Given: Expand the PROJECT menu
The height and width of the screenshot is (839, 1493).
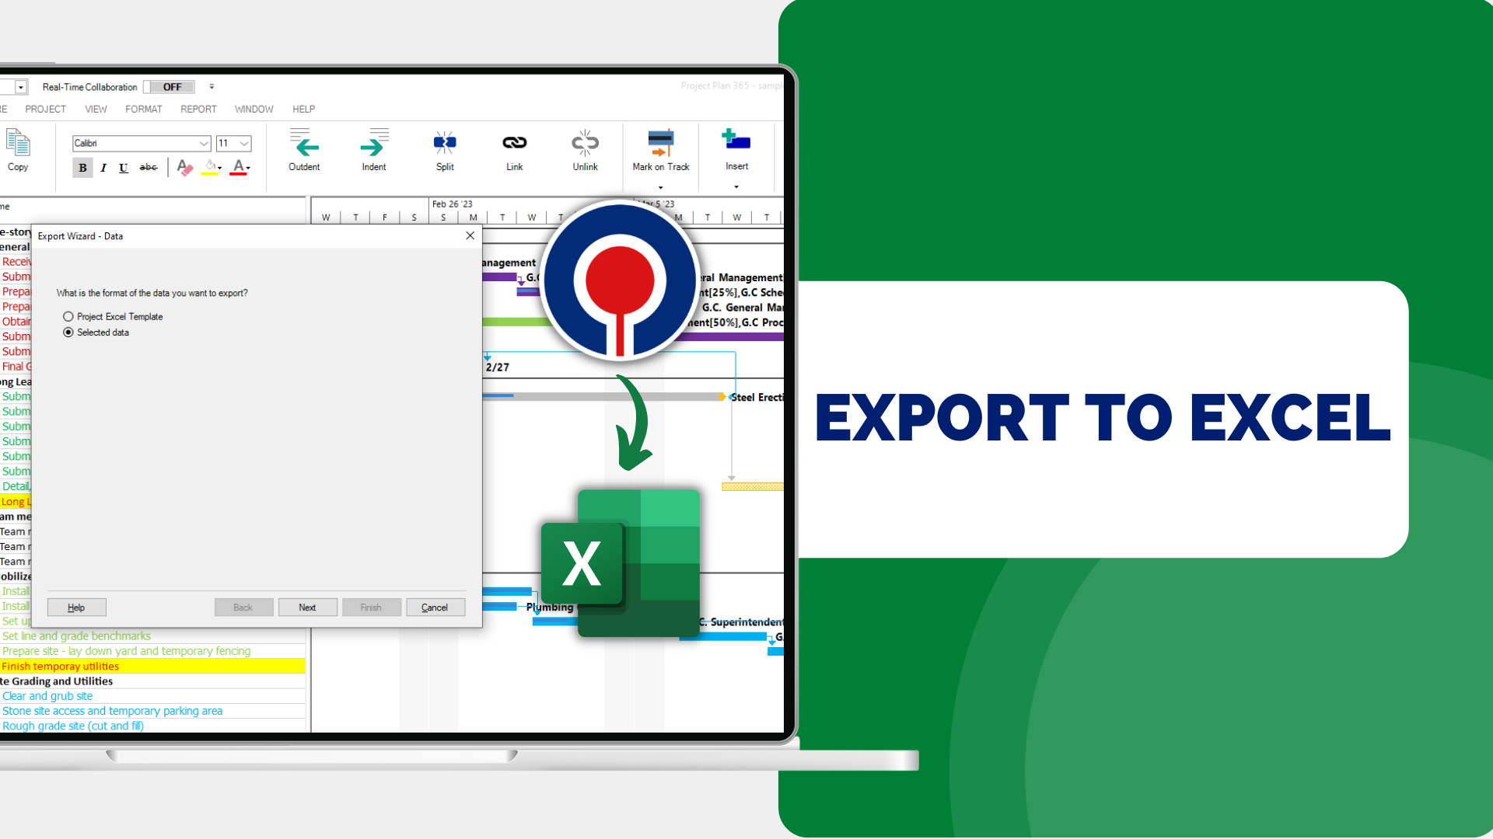Looking at the screenshot, I should [44, 109].
